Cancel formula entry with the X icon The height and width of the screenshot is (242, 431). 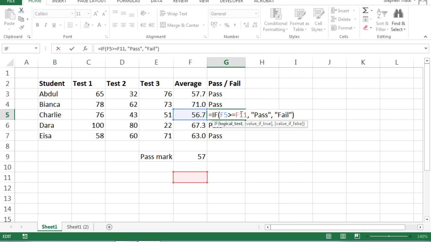[58, 49]
